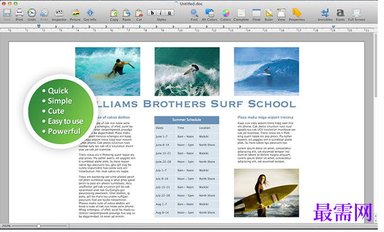Open the Colors picker wheel
This screenshot has width=384, height=232.
[226, 13]
